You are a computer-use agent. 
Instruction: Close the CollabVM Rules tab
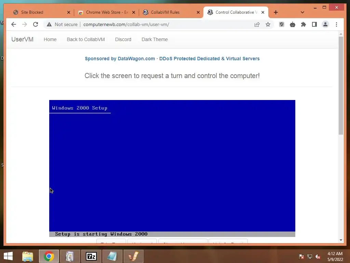coord(198,12)
